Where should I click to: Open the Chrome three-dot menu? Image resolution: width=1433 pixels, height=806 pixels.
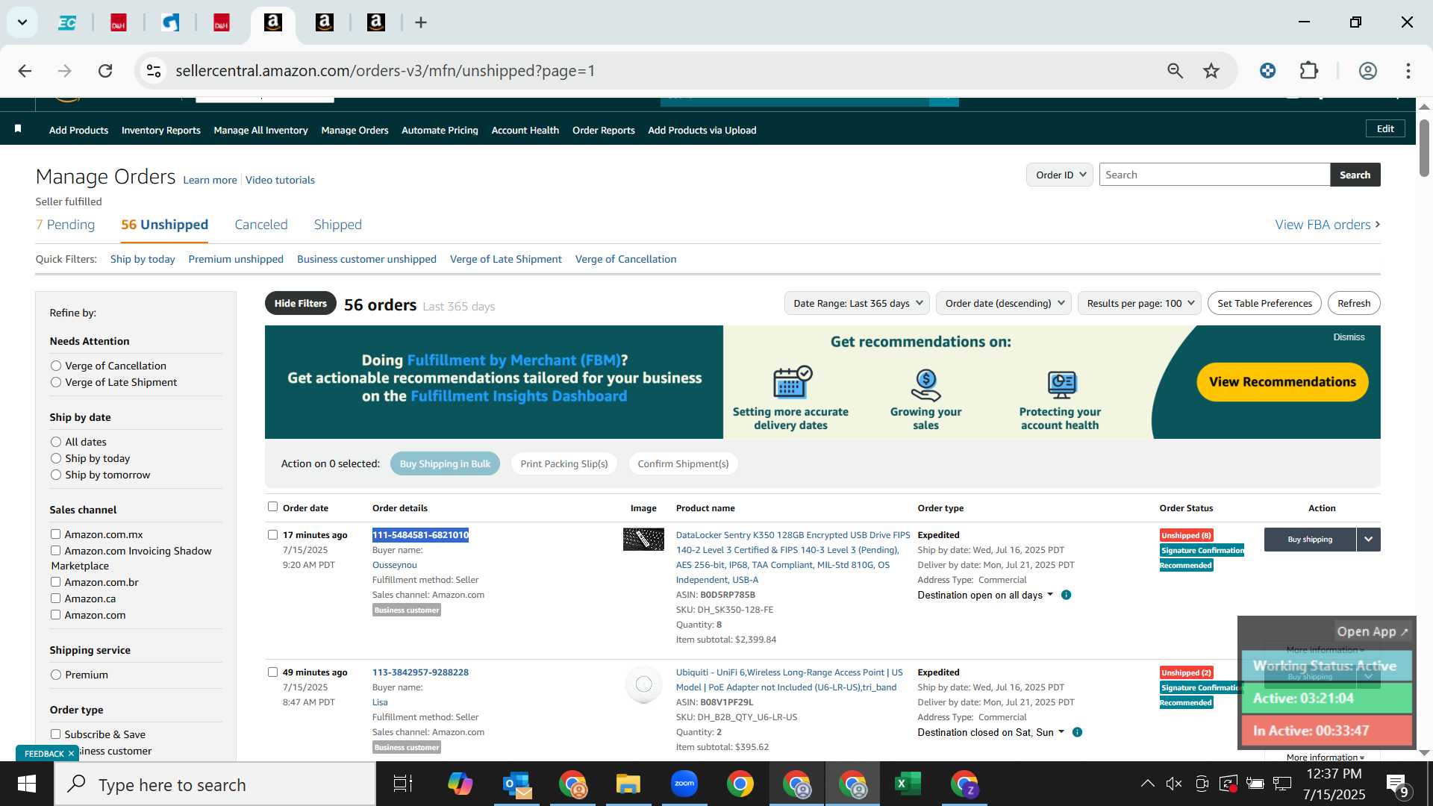pos(1408,71)
